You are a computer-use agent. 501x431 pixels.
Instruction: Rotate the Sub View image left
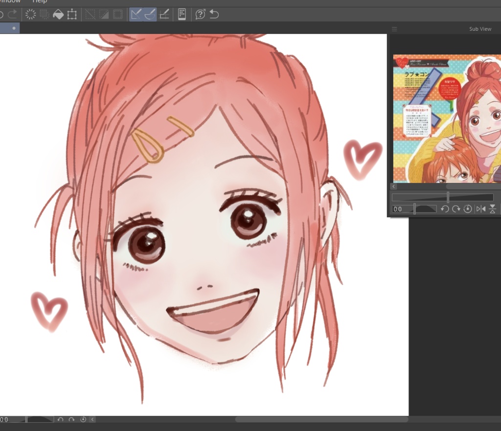(445, 209)
